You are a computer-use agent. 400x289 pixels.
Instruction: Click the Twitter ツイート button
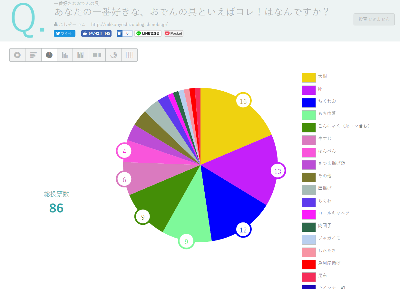(x=64, y=33)
